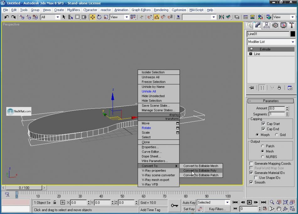The width and height of the screenshot is (298, 214).
Task: Click the Align tool icon
Action: tap(228, 17)
